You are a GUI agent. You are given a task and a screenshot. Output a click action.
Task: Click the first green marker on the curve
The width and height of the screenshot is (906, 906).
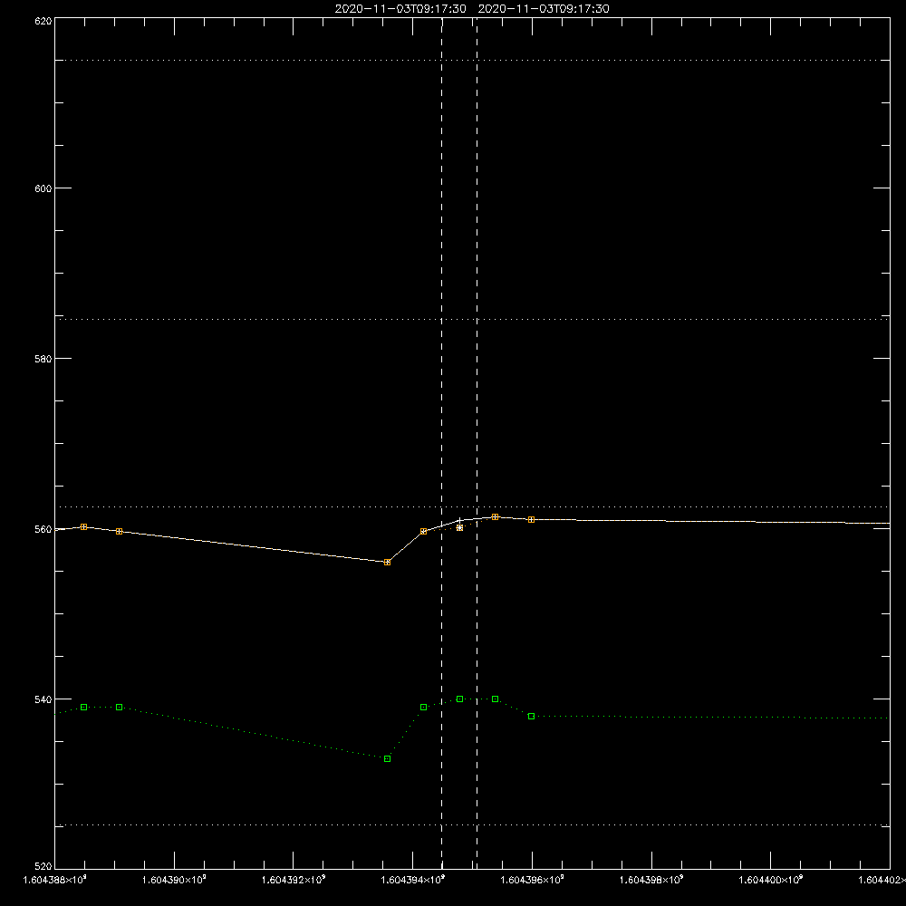pyautogui.click(x=83, y=708)
